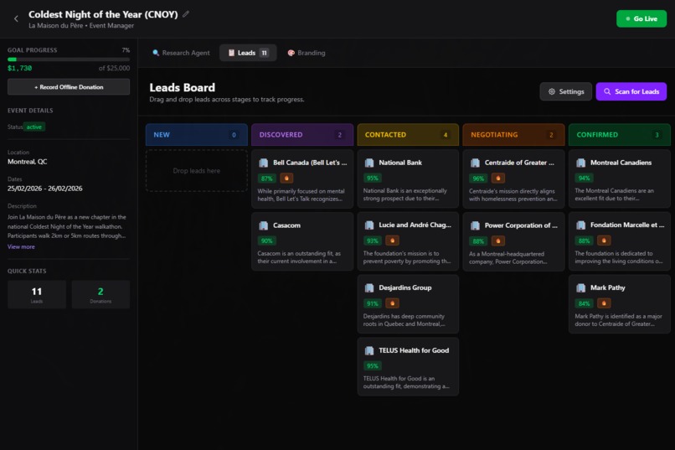Click the active status badge
675x450 pixels.
click(34, 127)
